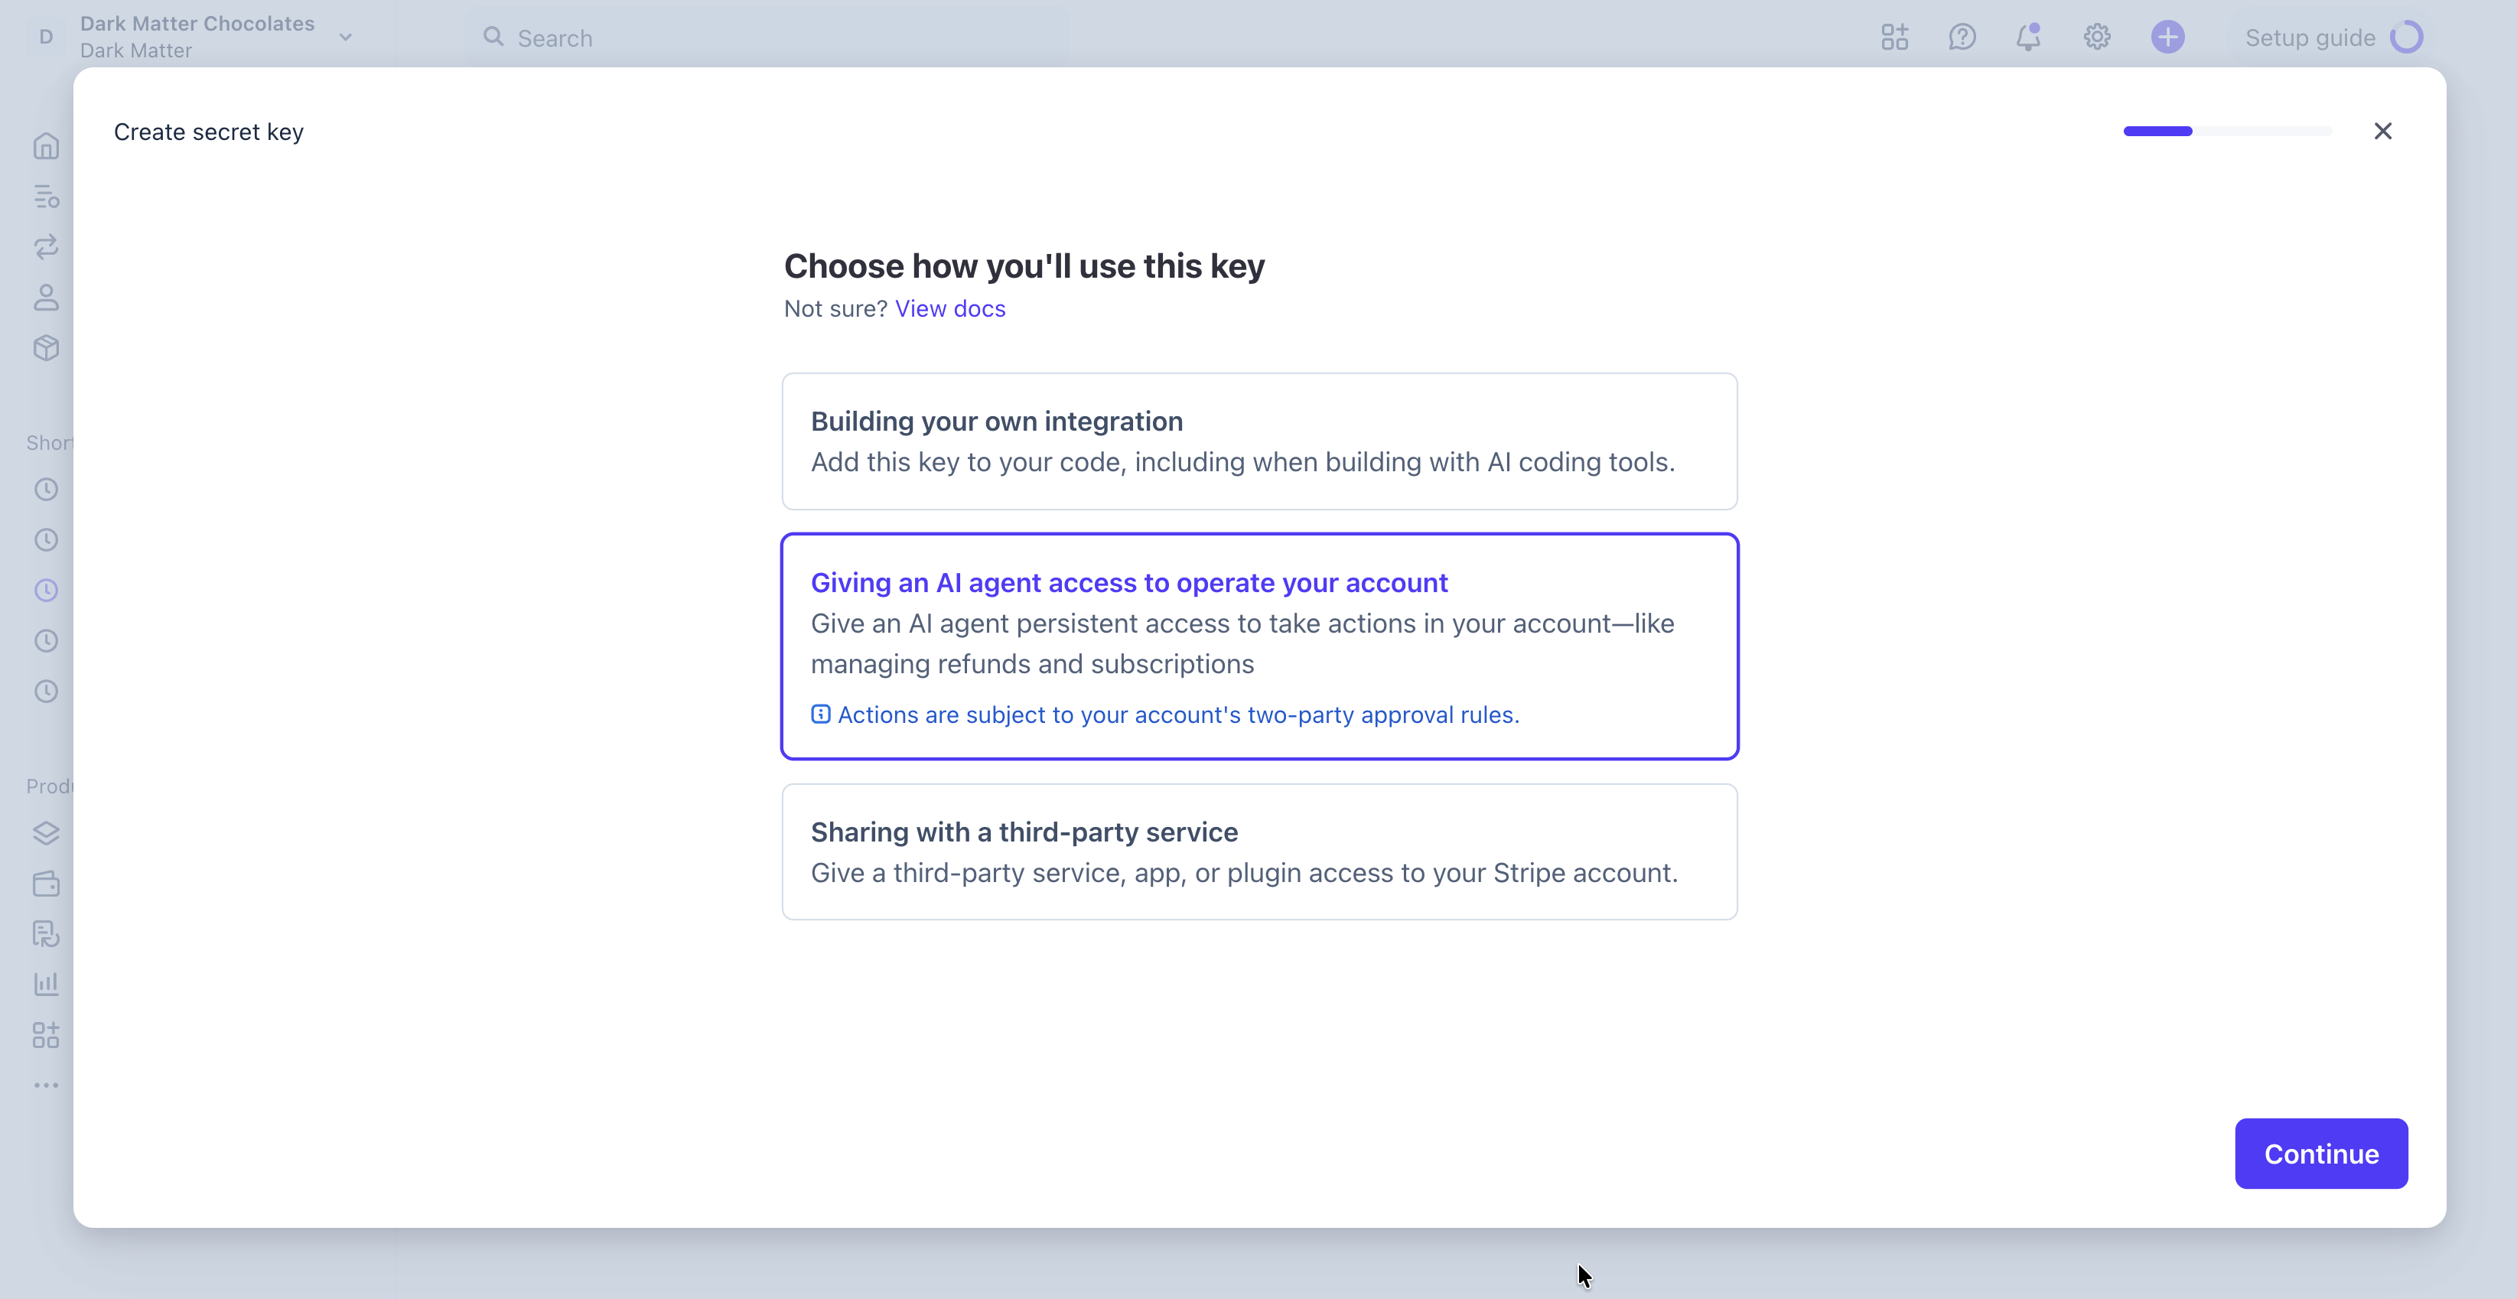Image resolution: width=2517 pixels, height=1299 pixels.
Task: Open the help chat question icon
Action: point(1962,37)
